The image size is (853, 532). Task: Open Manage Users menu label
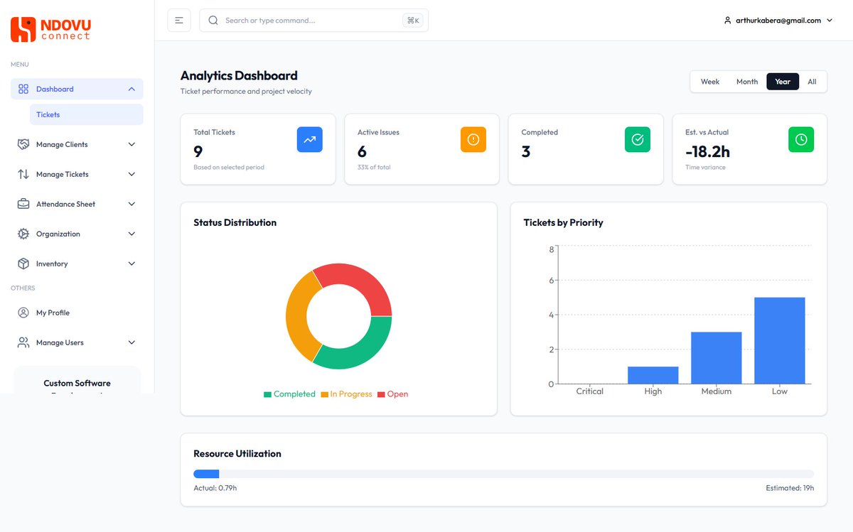pyautogui.click(x=60, y=342)
